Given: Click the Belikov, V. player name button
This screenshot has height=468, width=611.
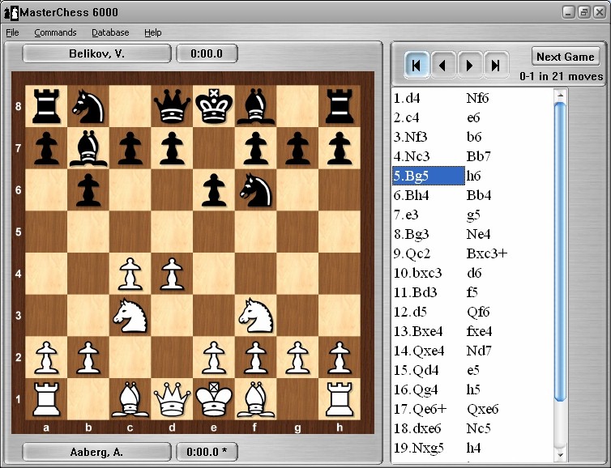Looking at the screenshot, I should tap(96, 54).
